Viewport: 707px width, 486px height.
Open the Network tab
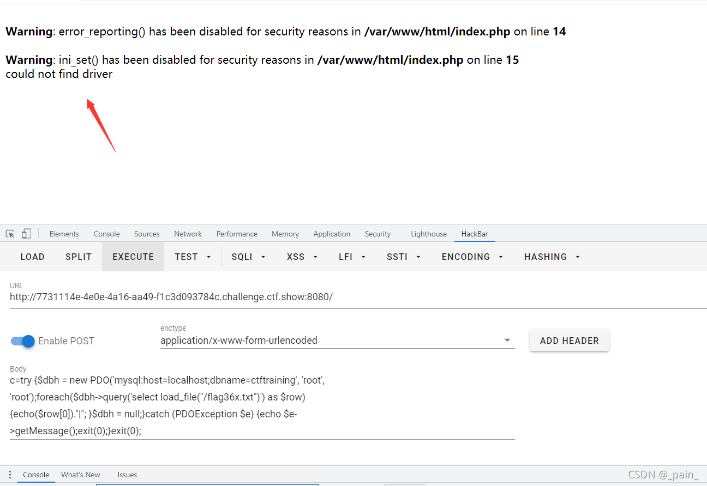pos(188,234)
